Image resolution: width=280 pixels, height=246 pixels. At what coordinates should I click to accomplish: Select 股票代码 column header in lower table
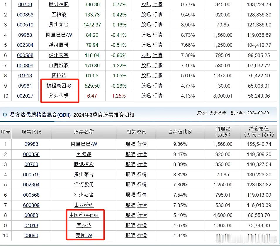point(31,132)
